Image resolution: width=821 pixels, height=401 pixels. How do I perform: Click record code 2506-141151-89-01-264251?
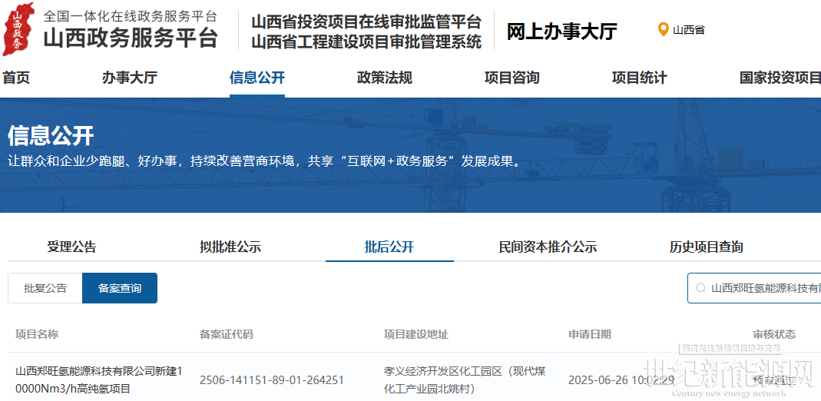click(x=272, y=380)
